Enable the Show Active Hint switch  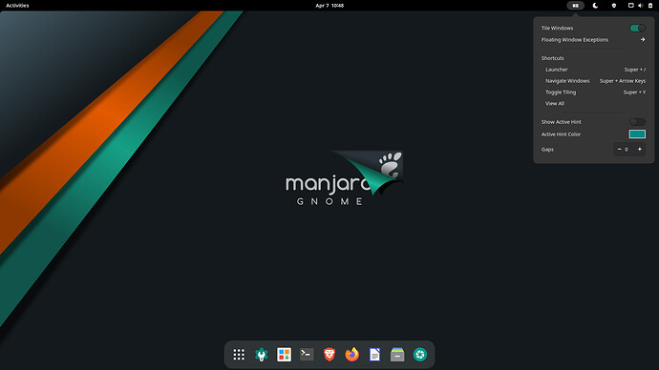[x=637, y=122]
